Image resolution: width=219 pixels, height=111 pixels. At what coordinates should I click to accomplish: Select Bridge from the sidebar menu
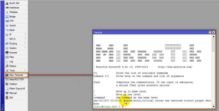point(12,16)
